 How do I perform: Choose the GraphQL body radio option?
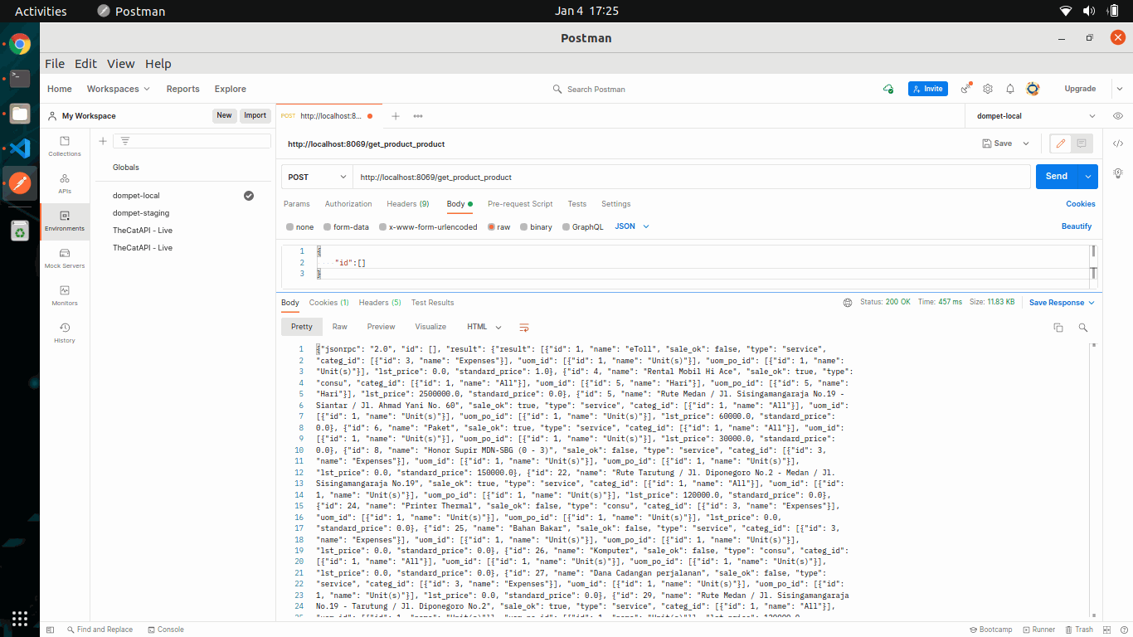pos(582,226)
